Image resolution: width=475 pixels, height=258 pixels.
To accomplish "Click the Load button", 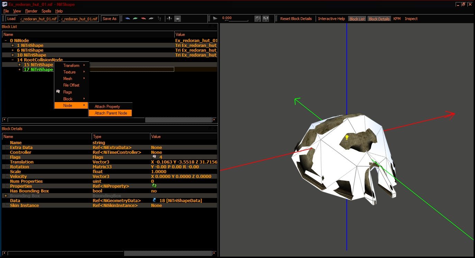I will click(x=11, y=19).
